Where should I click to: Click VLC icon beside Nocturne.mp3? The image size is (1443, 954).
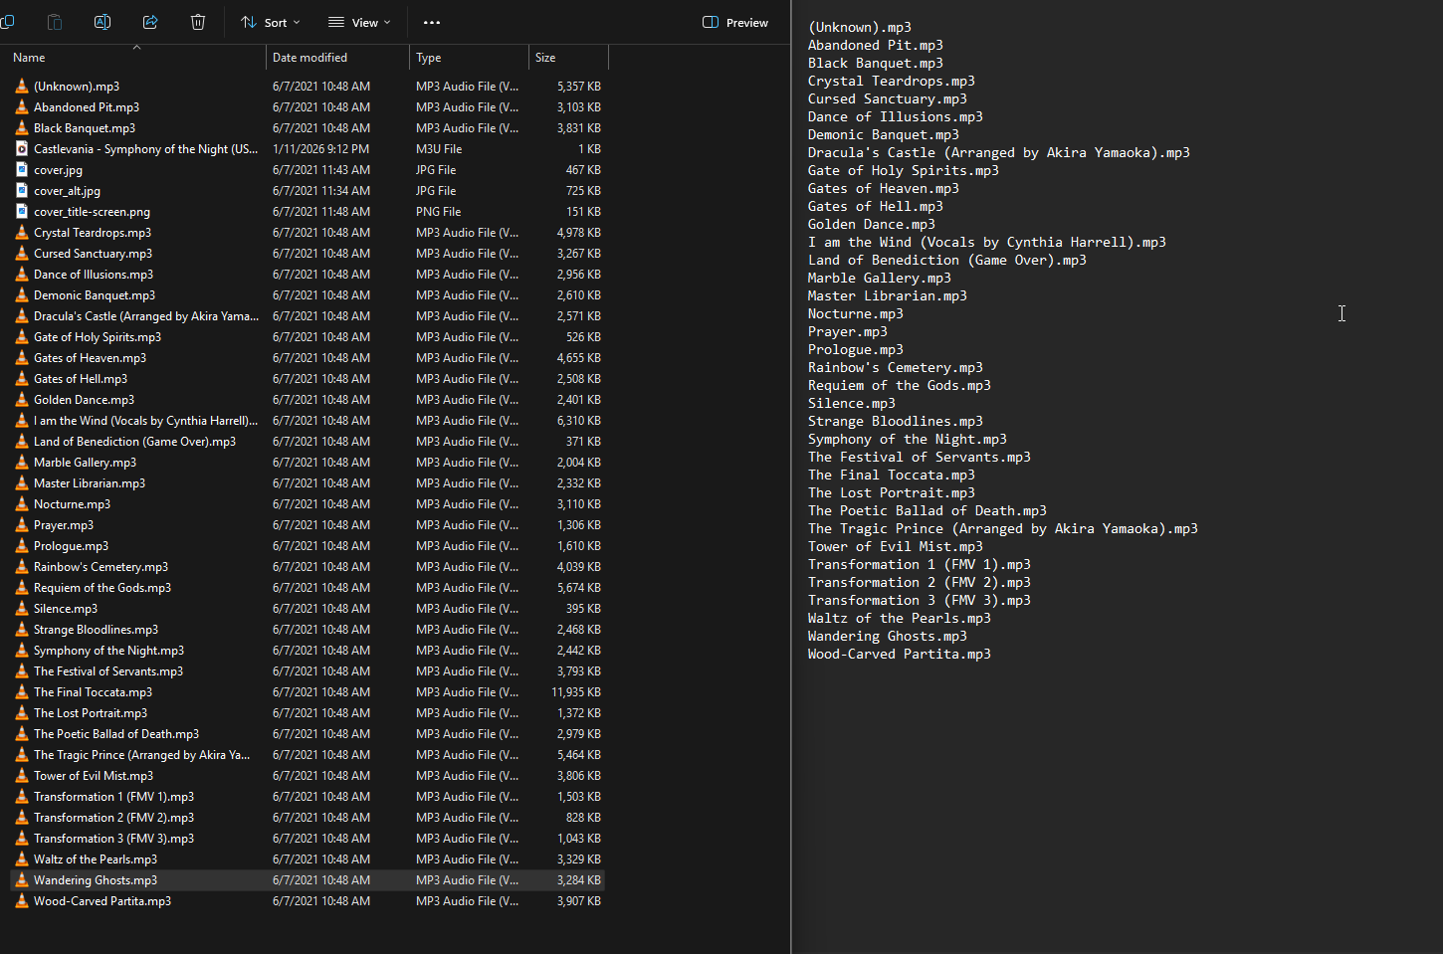(x=22, y=504)
